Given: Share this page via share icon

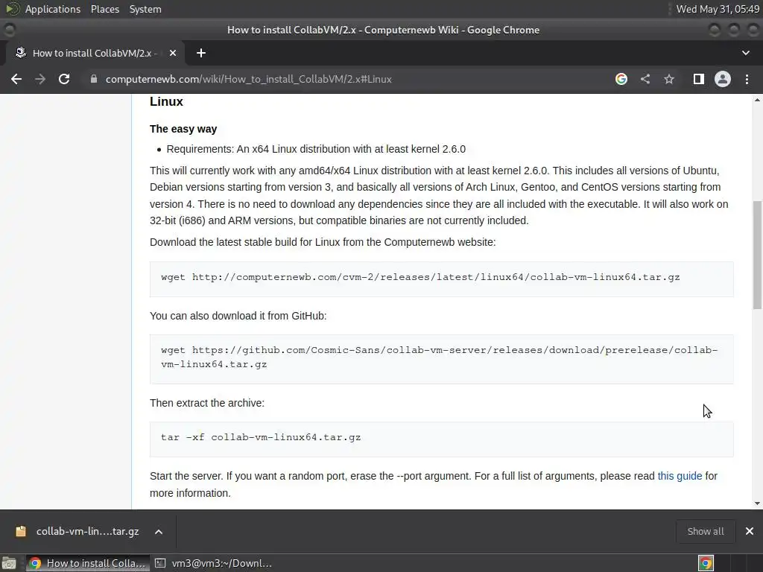Looking at the screenshot, I should (x=645, y=79).
